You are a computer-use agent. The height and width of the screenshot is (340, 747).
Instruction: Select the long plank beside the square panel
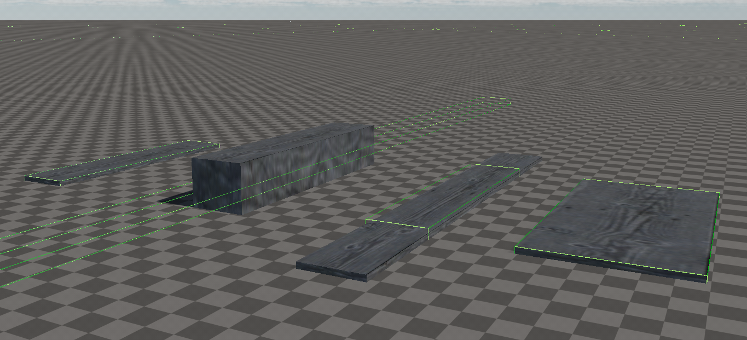(419, 217)
